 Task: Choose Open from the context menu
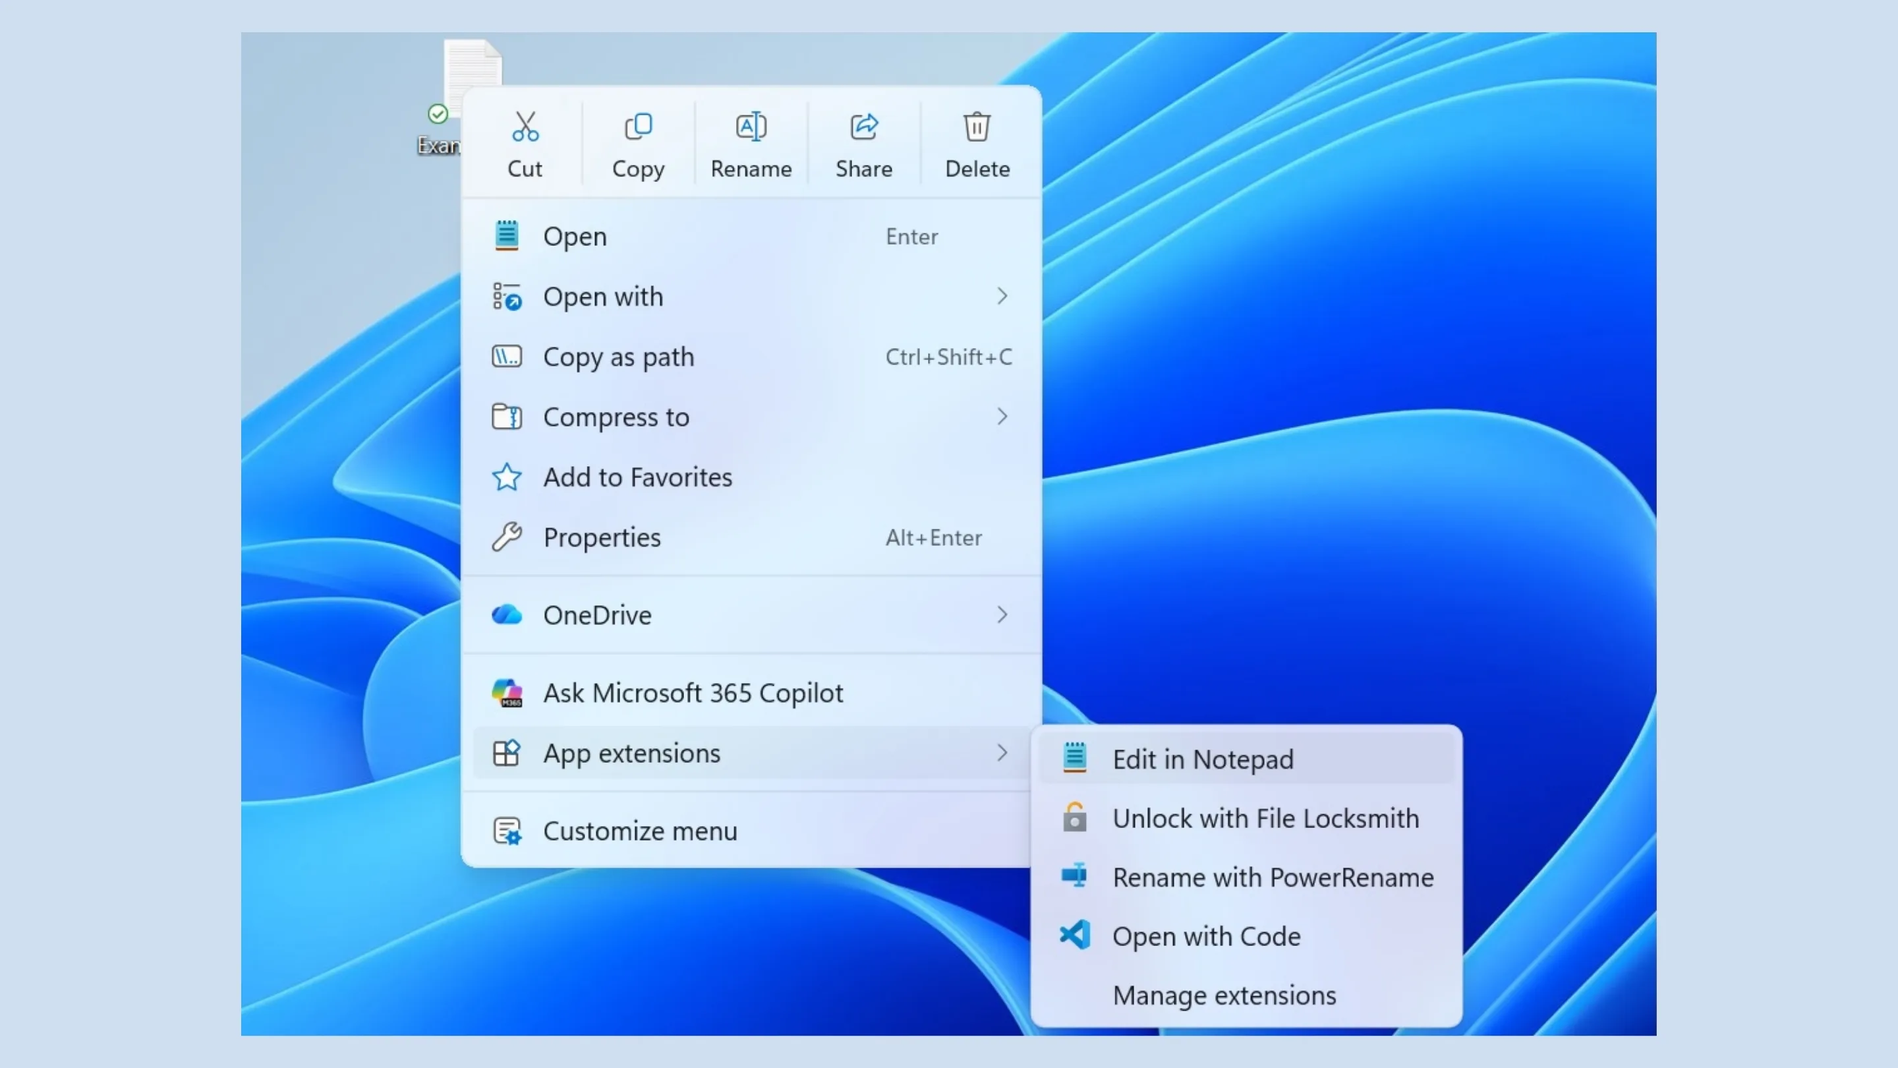(751, 236)
